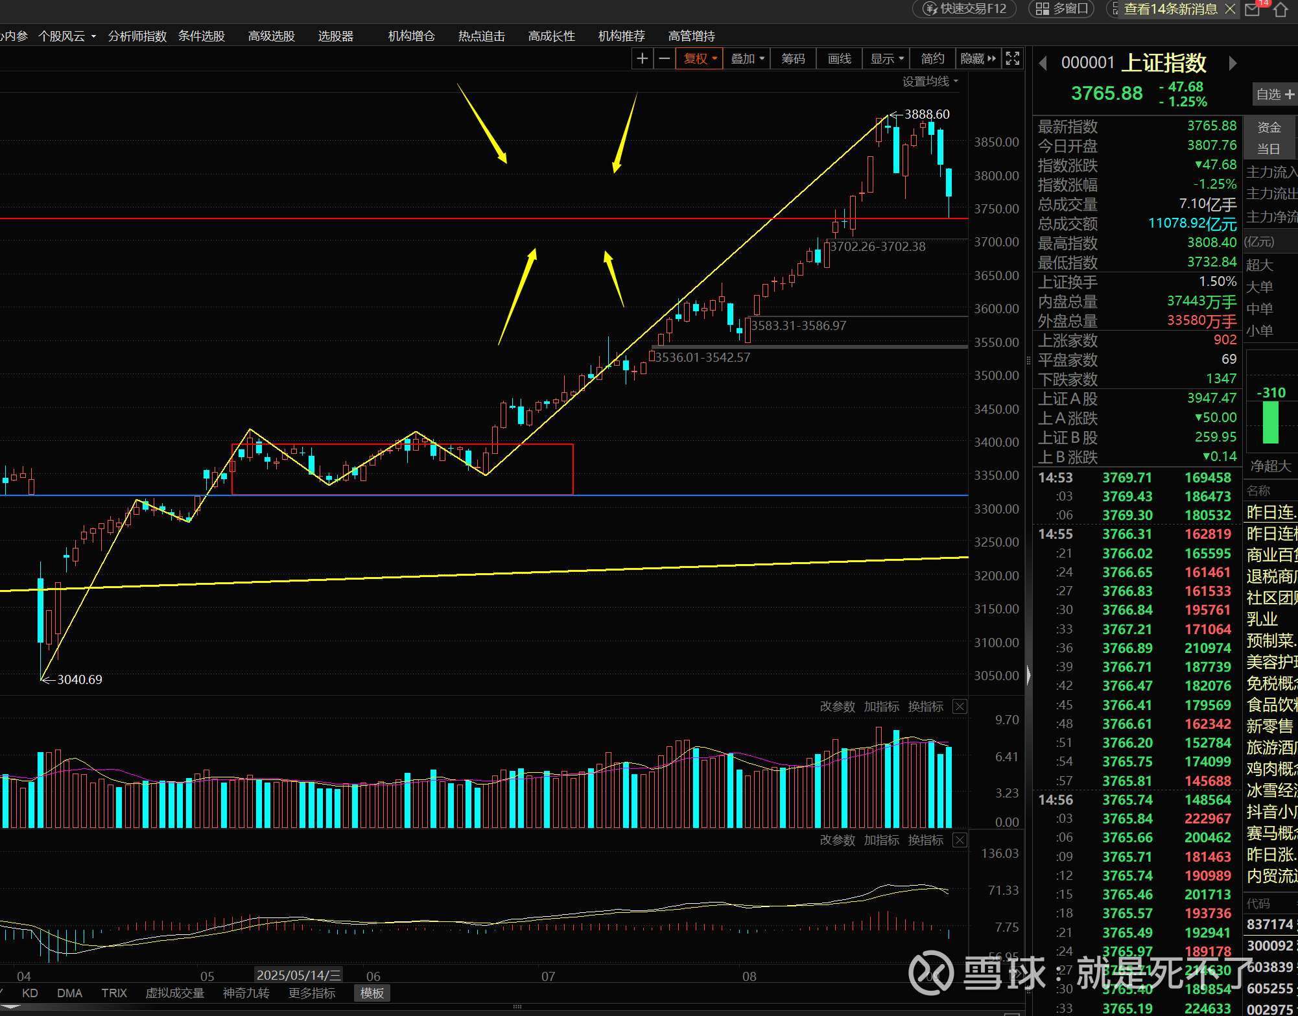Click 2025/05/14 date marker on timeline
This screenshot has height=1016, width=1298.
tap(298, 975)
